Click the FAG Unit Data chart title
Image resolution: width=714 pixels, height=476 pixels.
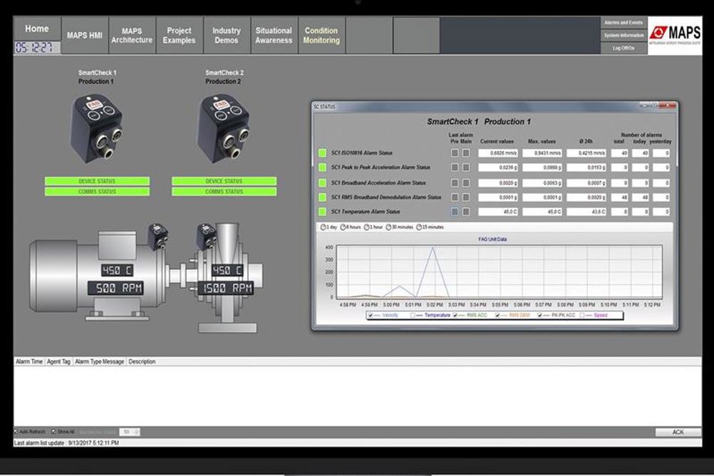pyautogui.click(x=492, y=239)
